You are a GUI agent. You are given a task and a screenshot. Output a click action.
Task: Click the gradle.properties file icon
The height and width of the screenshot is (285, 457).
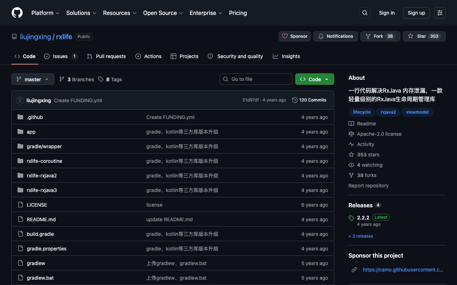pyautogui.click(x=20, y=249)
